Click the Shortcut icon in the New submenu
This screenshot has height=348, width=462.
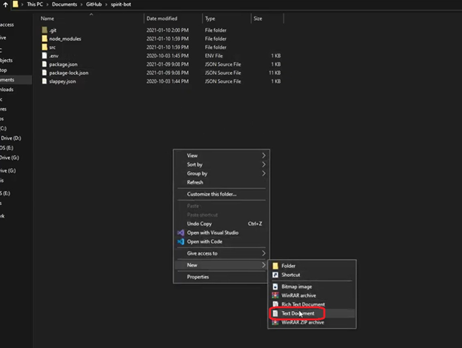click(275, 275)
